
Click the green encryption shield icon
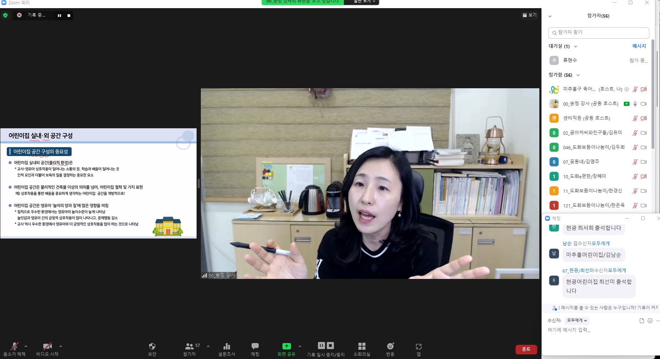pyautogui.click(x=5, y=15)
